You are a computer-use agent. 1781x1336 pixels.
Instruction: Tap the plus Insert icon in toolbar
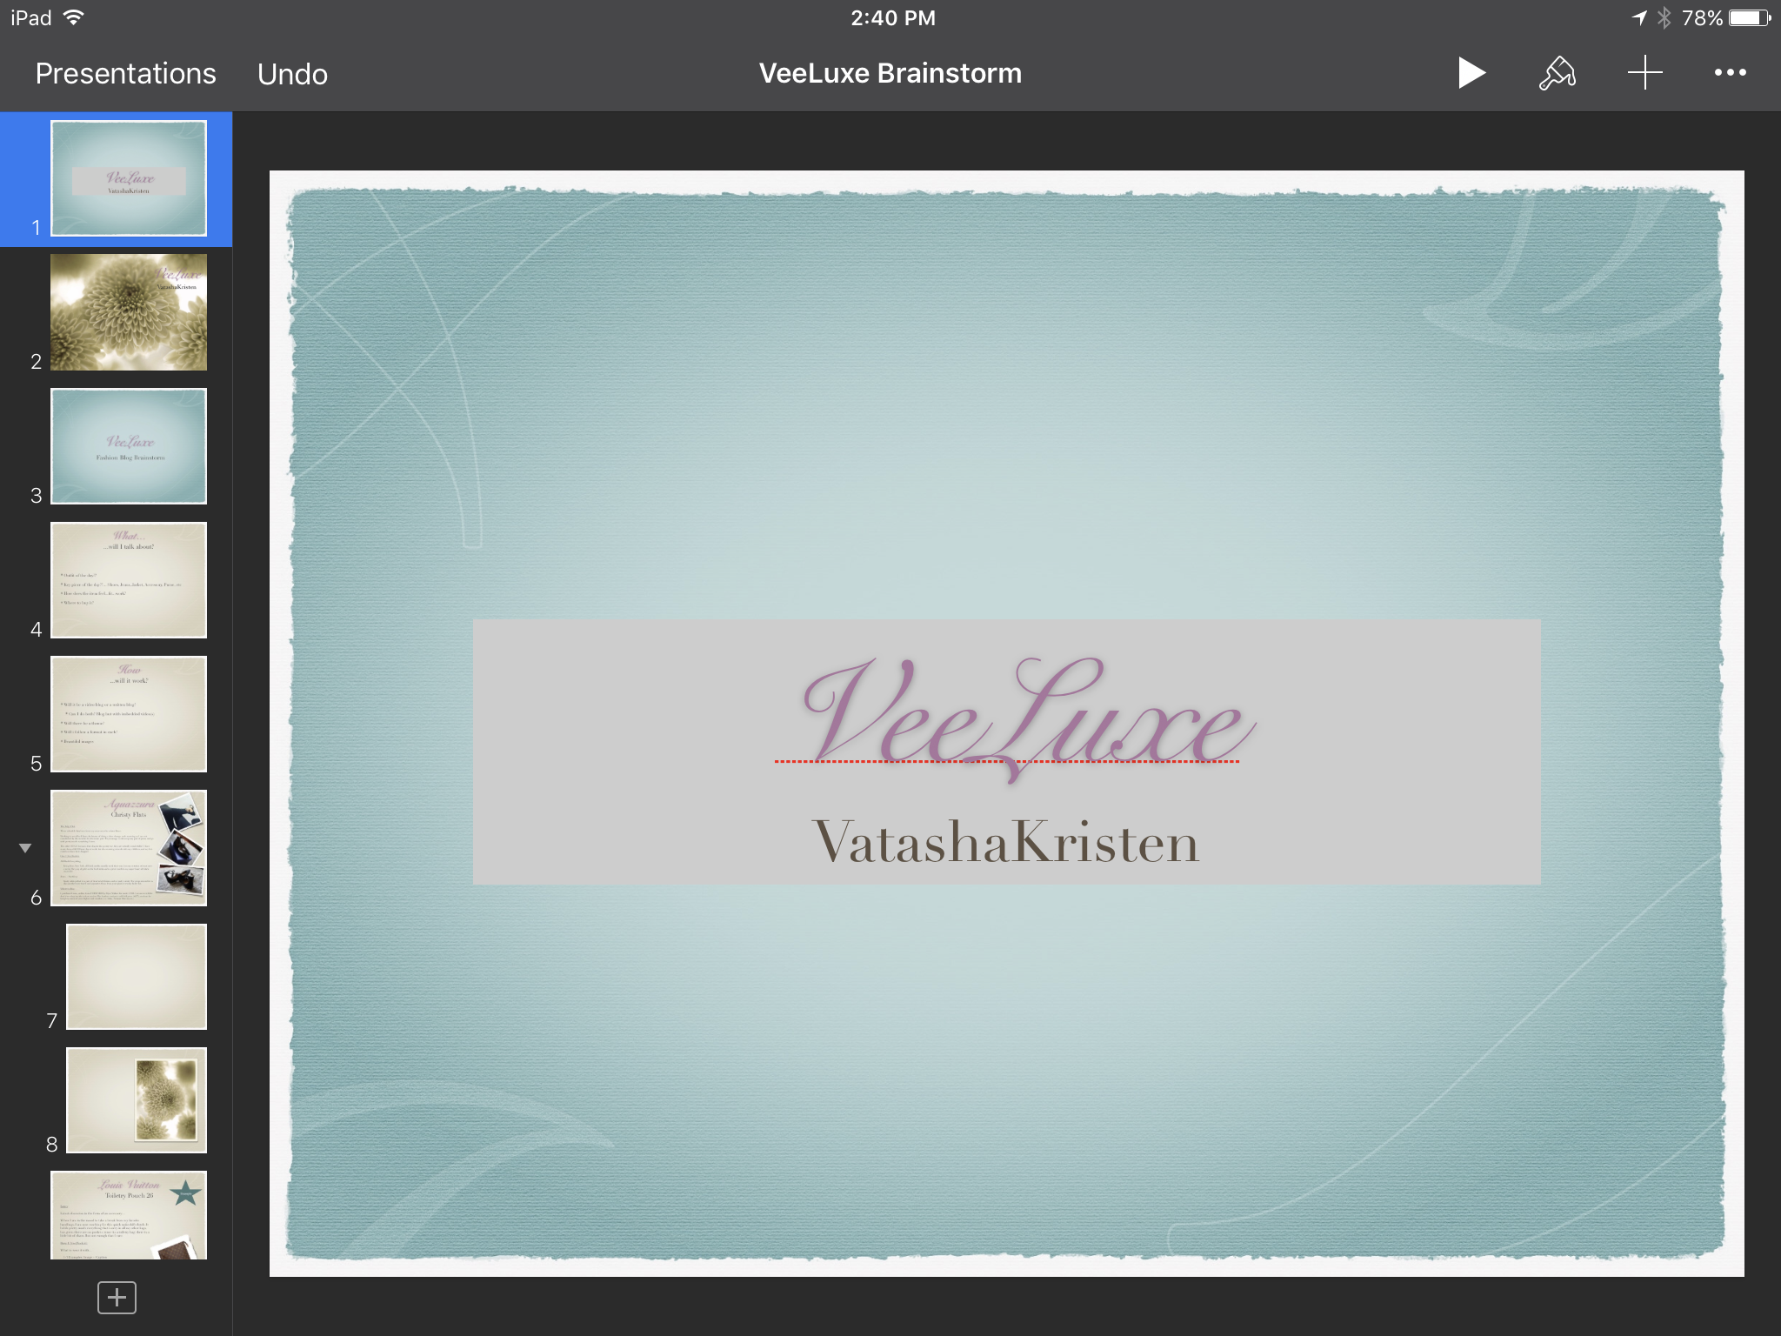click(1644, 73)
